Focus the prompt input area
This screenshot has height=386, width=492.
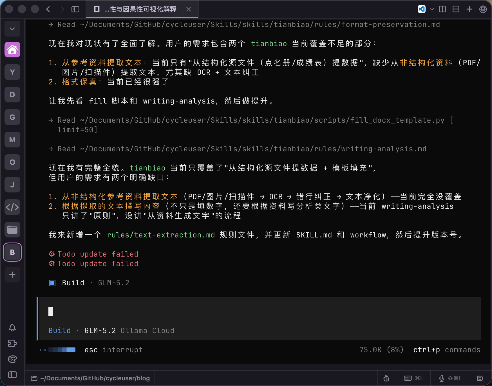260,312
